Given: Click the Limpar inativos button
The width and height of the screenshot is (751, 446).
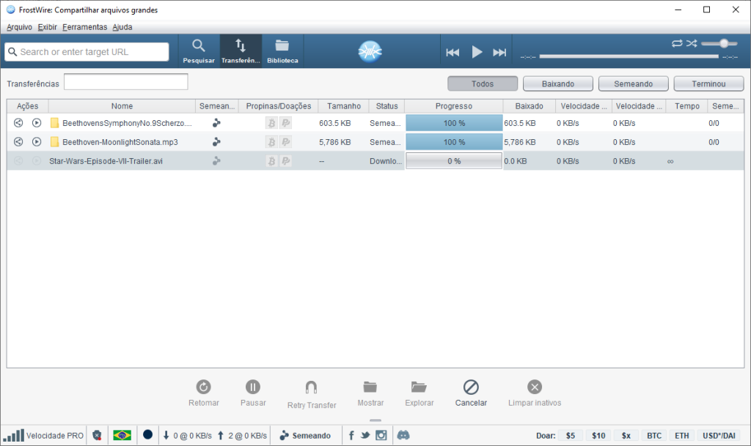Looking at the screenshot, I should click(534, 393).
